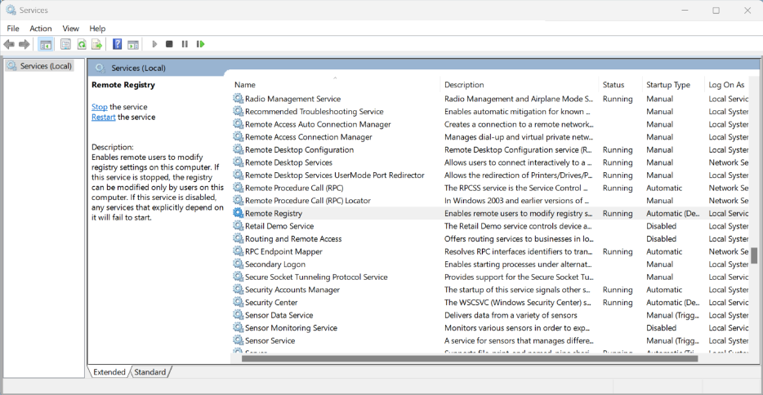Image resolution: width=763 pixels, height=395 pixels.
Task: Sort services by Status column header
Action: pos(614,85)
